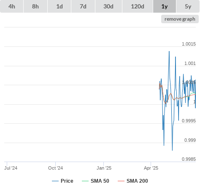Click the blue Price legend line marker

coord(55,181)
